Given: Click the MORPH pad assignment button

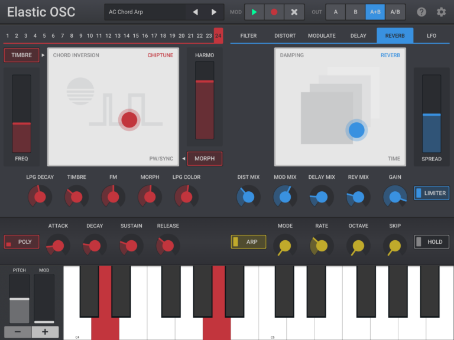Looking at the screenshot, I should click(x=205, y=158).
